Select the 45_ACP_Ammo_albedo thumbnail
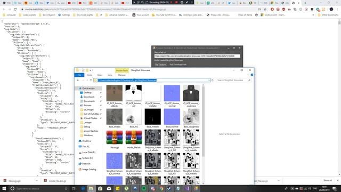Viewport: 341px width, 192px height. coord(115,93)
